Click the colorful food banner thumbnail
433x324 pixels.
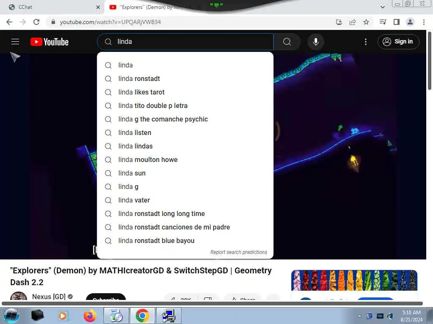(x=354, y=280)
